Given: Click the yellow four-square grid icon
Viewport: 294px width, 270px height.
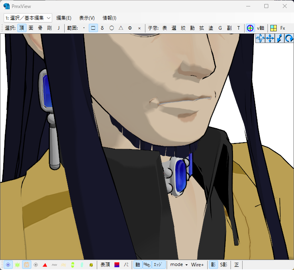Looking at the screenshot, I should (274, 28).
